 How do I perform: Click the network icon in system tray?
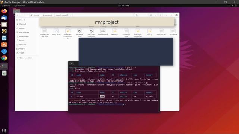coord(229,6)
